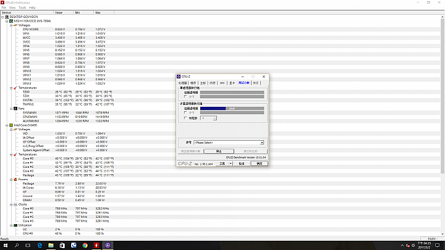Open File Explorer from the taskbar

[51, 246]
